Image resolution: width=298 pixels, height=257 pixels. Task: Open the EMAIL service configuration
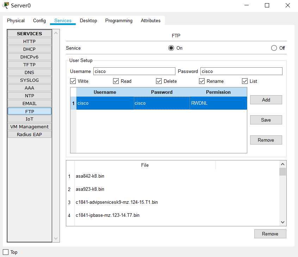tap(30, 104)
